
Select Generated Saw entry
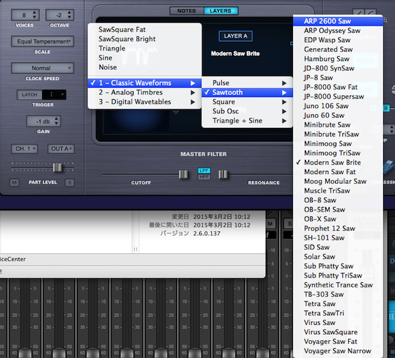point(338,49)
